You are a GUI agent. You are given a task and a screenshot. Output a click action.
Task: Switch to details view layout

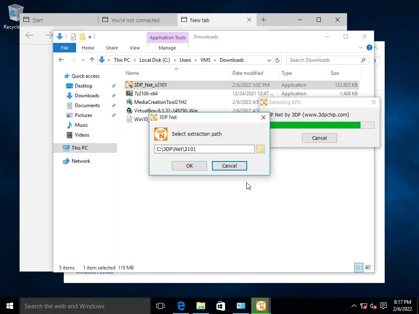(x=358, y=267)
